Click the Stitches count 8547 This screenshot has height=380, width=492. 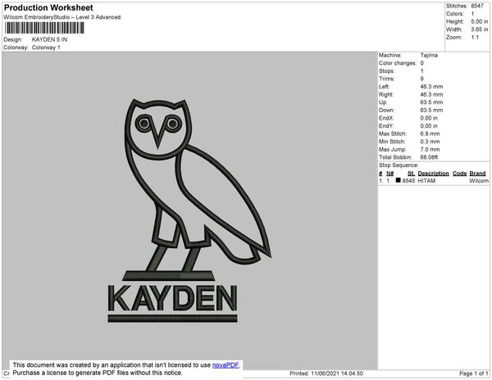pos(477,6)
